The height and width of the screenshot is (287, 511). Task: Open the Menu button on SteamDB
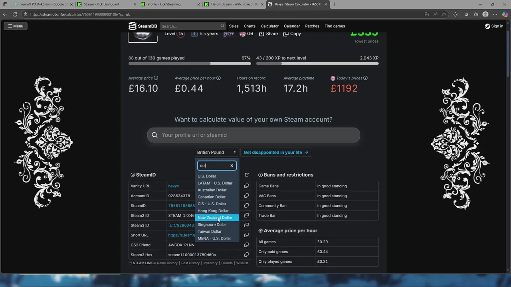pos(16,26)
